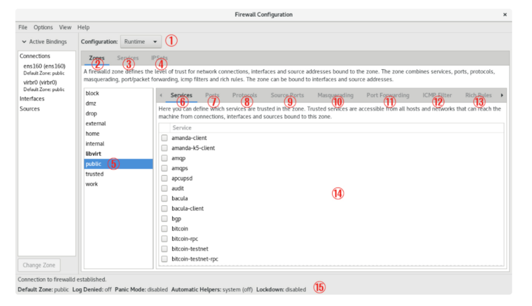Enable the bitcoin-testnet-rpc checkbox
532x306 pixels.
[165, 259]
